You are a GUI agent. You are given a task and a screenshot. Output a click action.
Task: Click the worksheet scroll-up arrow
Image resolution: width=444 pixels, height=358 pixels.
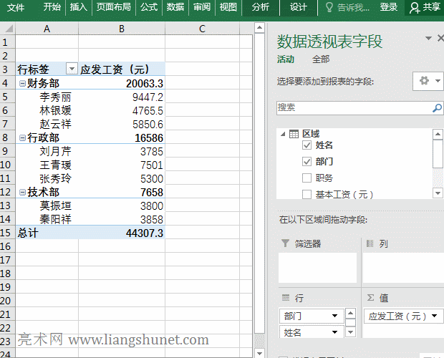point(259,28)
